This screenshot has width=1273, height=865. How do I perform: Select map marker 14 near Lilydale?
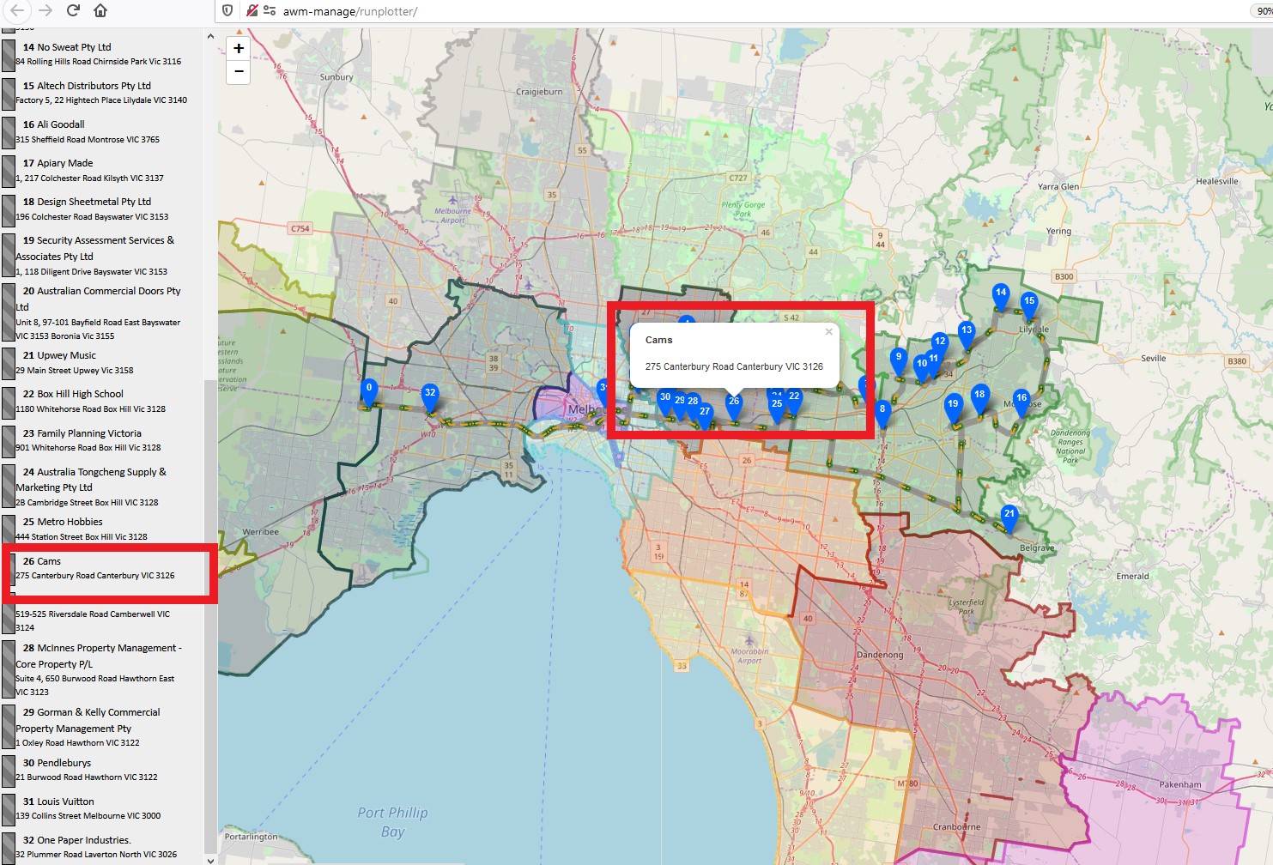click(x=1001, y=297)
